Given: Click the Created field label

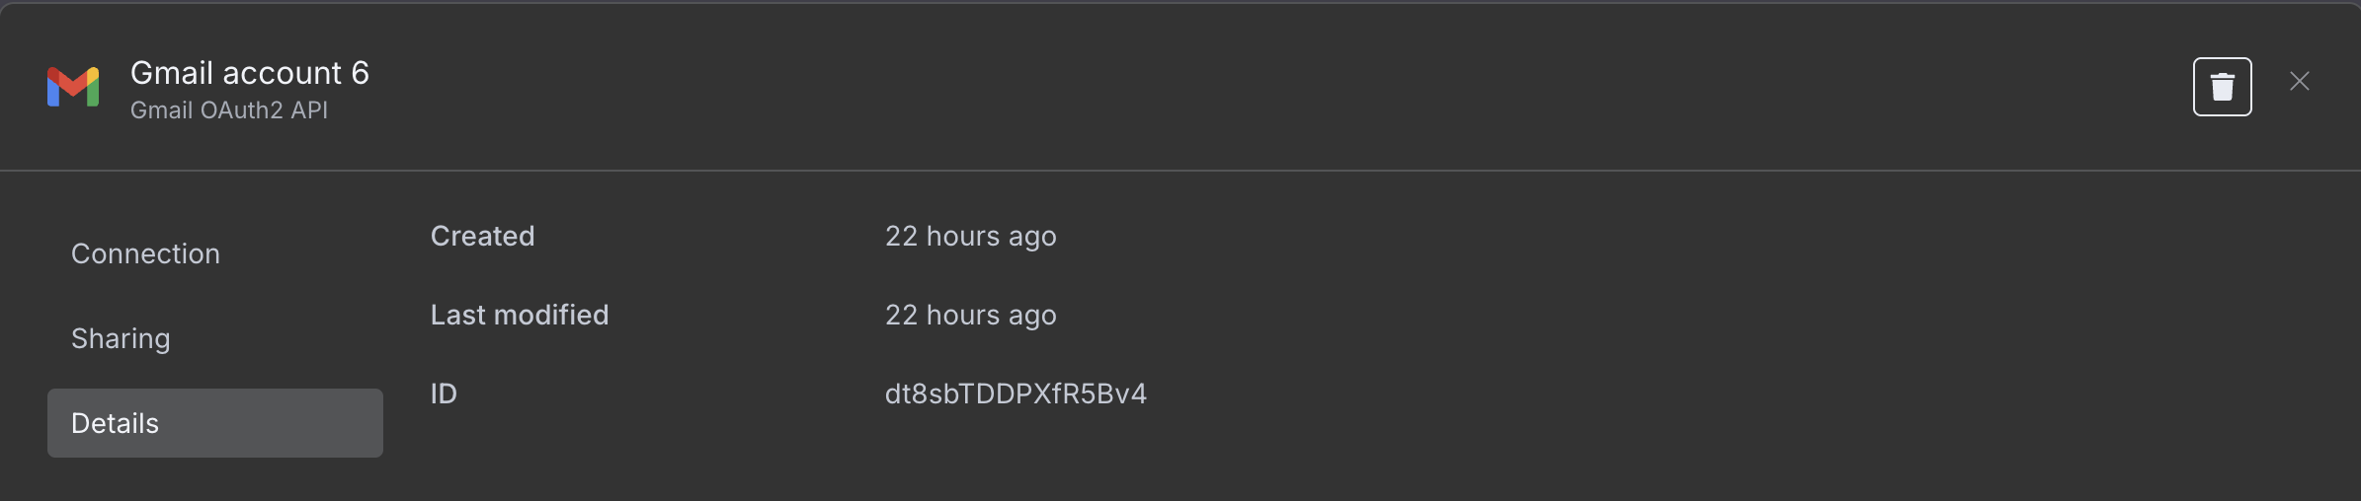Looking at the screenshot, I should [482, 236].
